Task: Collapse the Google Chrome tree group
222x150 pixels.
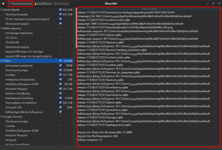Action: point(1,117)
